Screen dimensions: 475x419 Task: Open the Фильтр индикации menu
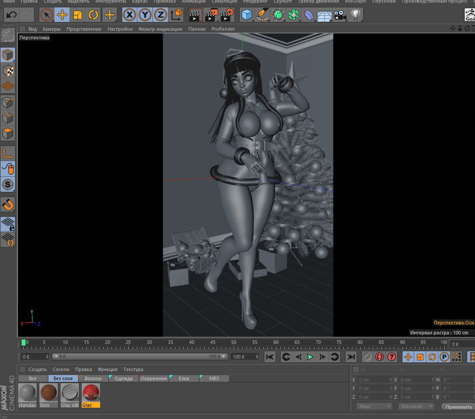(160, 29)
